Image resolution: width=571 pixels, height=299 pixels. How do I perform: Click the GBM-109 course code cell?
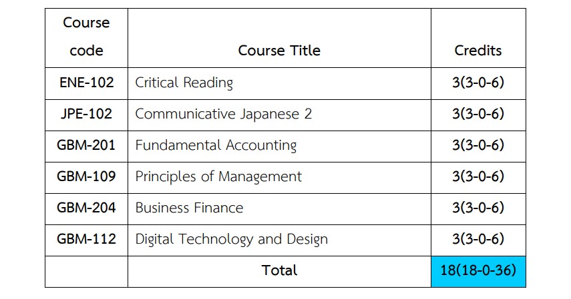click(x=86, y=176)
